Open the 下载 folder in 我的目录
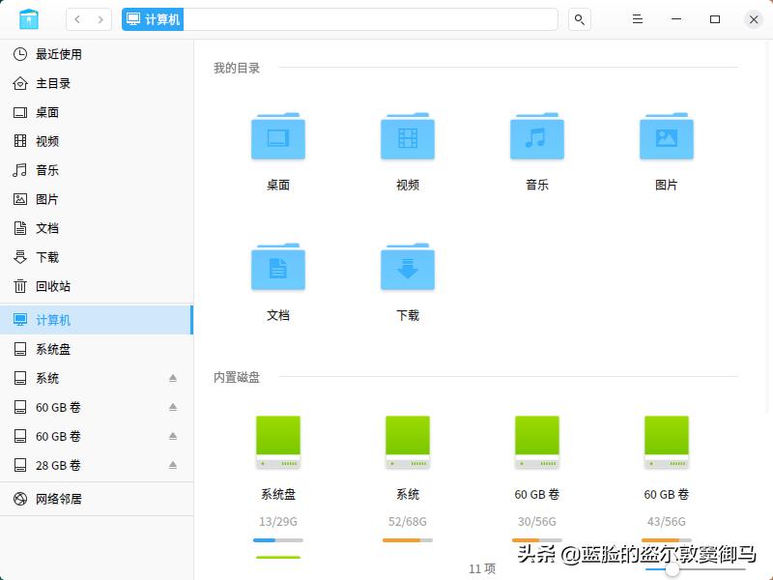 407,268
